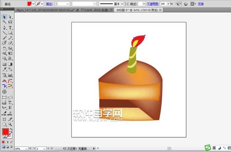Open stroke color dropdown in control bar
Viewport: 231px width, 152px height.
[42, 4]
